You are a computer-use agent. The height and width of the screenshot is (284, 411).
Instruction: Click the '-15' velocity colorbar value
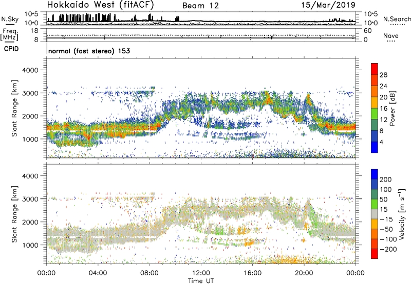tap(386, 219)
